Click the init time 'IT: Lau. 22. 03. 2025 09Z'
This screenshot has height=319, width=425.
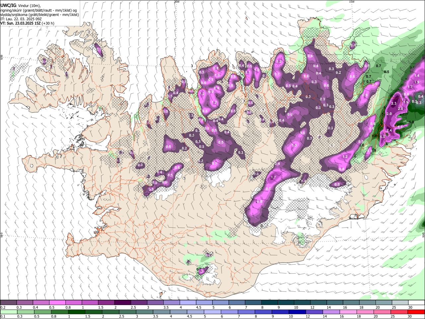pos(21,19)
